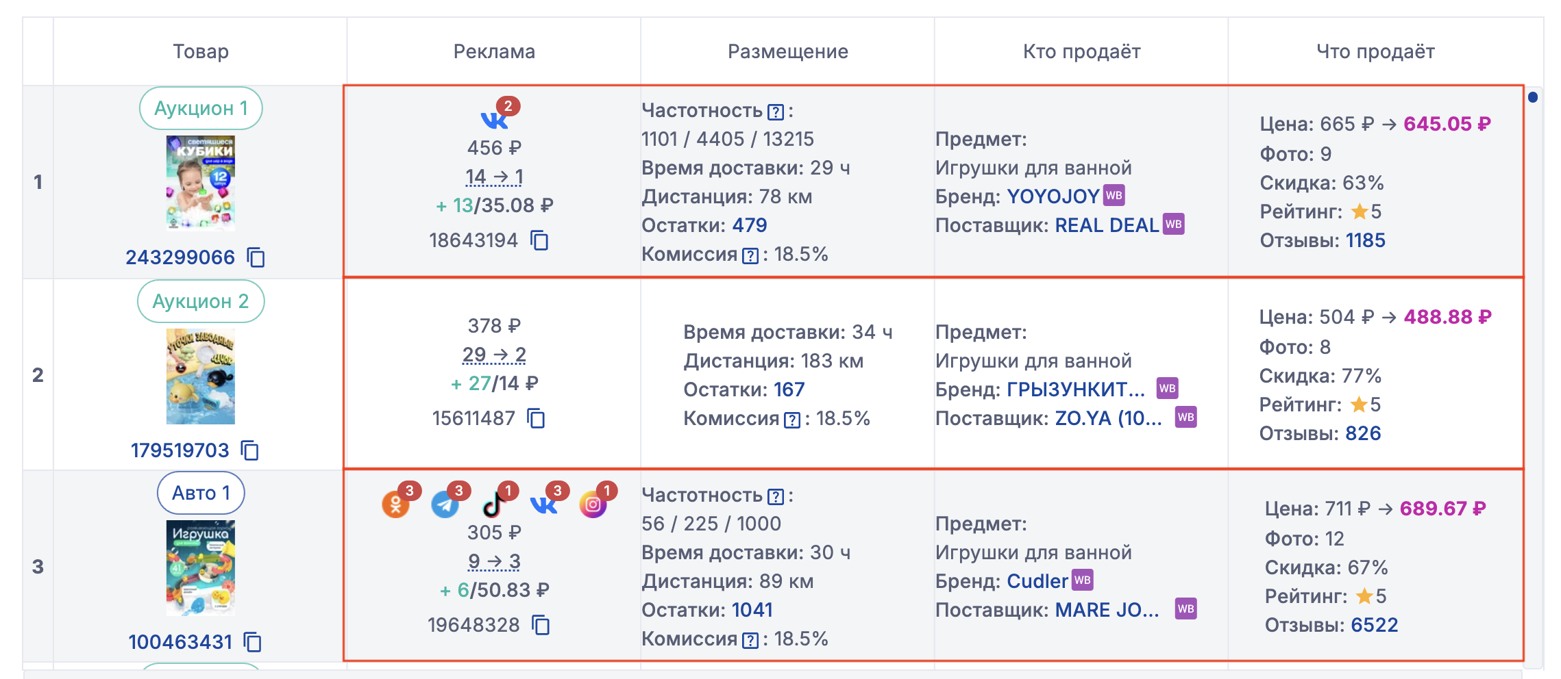The image size is (1561, 679).
Task: Open WB badge next to Cudler brand
Action: 1083,580
